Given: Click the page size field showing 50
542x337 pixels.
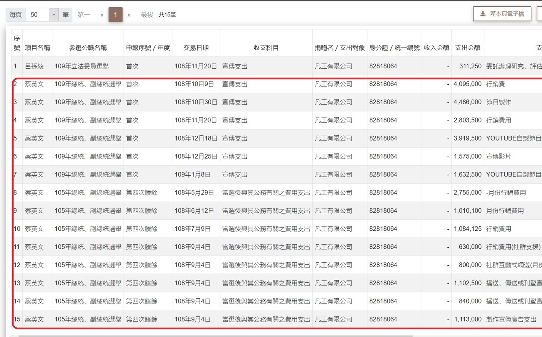Looking at the screenshot, I should (37, 15).
